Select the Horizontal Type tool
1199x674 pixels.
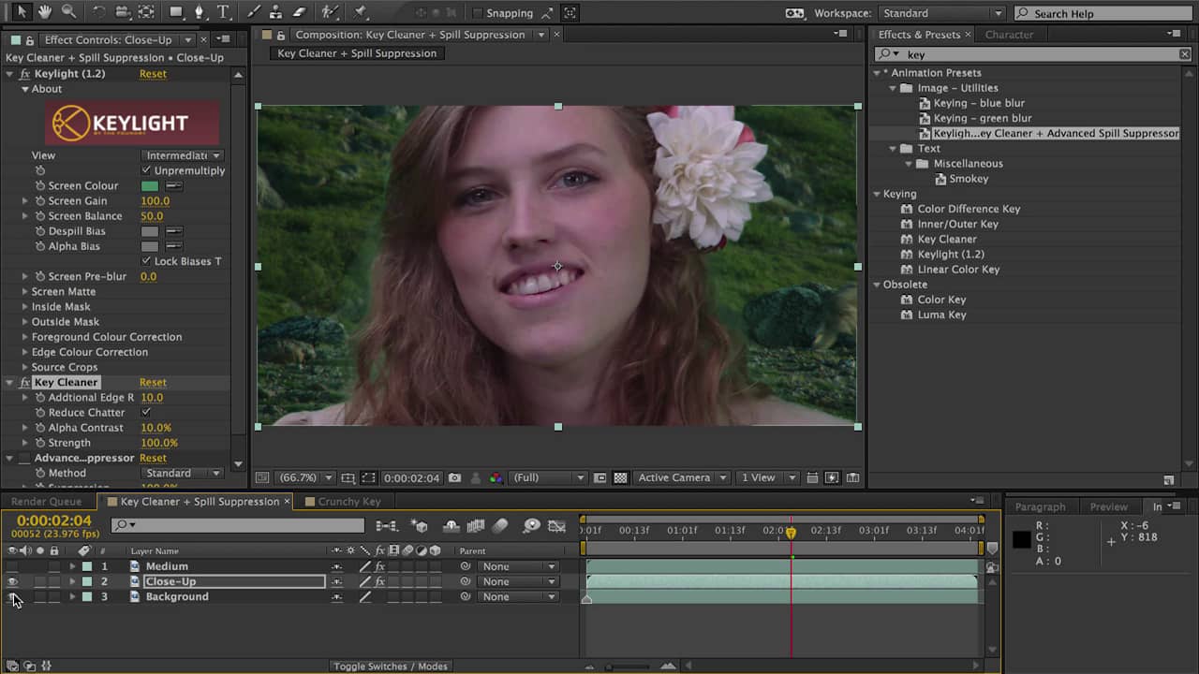(223, 12)
